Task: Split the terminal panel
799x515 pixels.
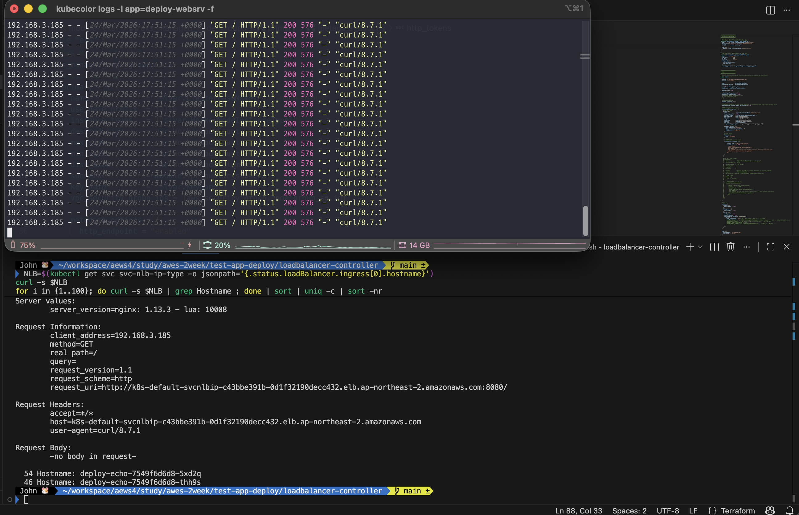Action: [715, 247]
